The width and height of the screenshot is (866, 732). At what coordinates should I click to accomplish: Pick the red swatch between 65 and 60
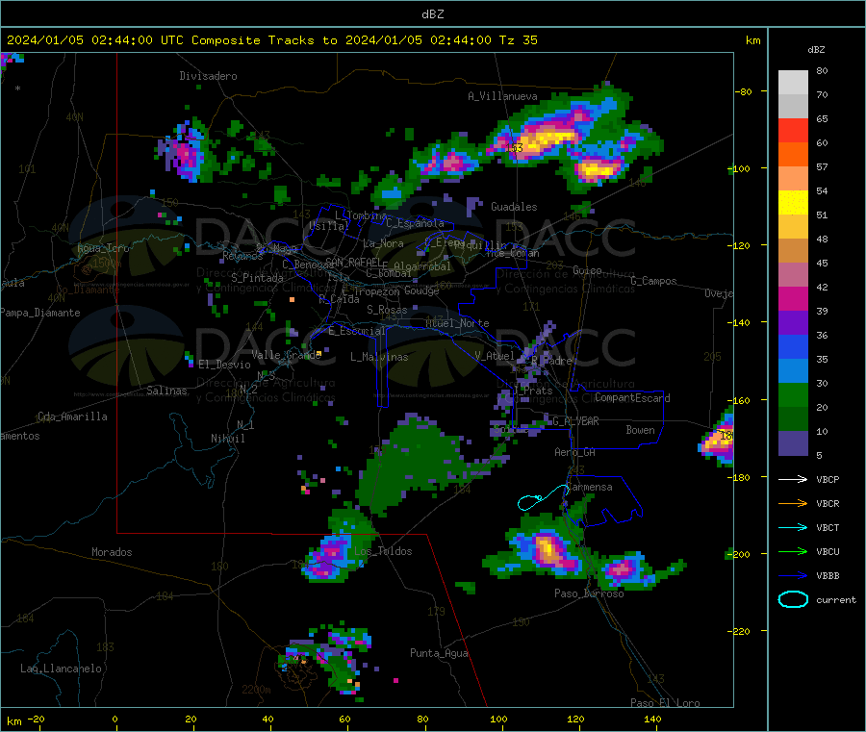coord(793,130)
